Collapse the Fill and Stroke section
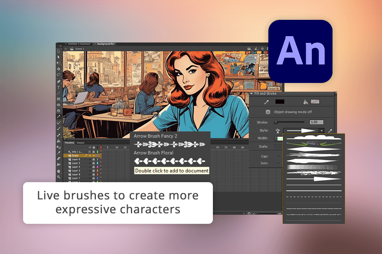 pos(251,94)
